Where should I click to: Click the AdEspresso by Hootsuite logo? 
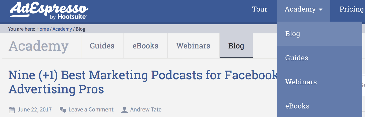point(49,11)
